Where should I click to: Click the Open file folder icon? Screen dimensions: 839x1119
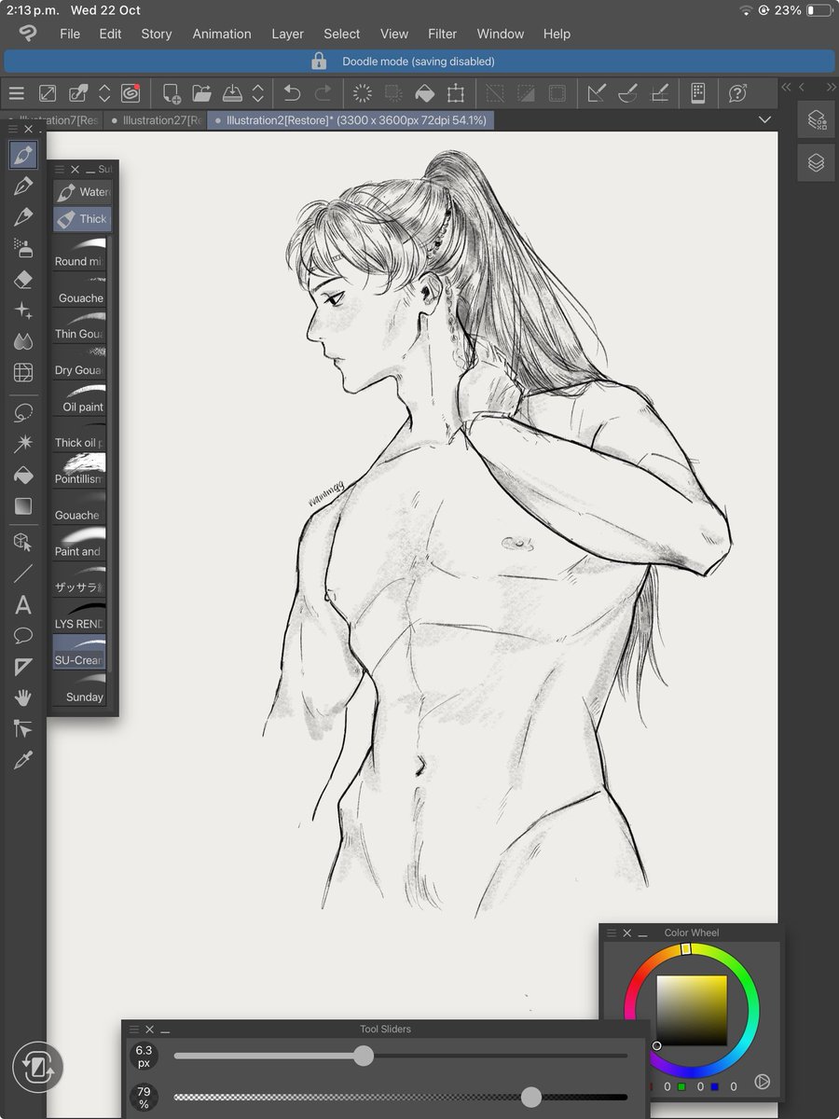tap(201, 93)
